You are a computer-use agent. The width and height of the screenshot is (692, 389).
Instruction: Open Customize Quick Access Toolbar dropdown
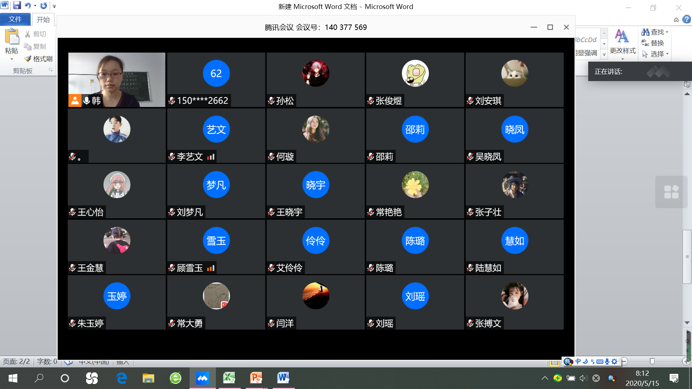click(x=54, y=6)
